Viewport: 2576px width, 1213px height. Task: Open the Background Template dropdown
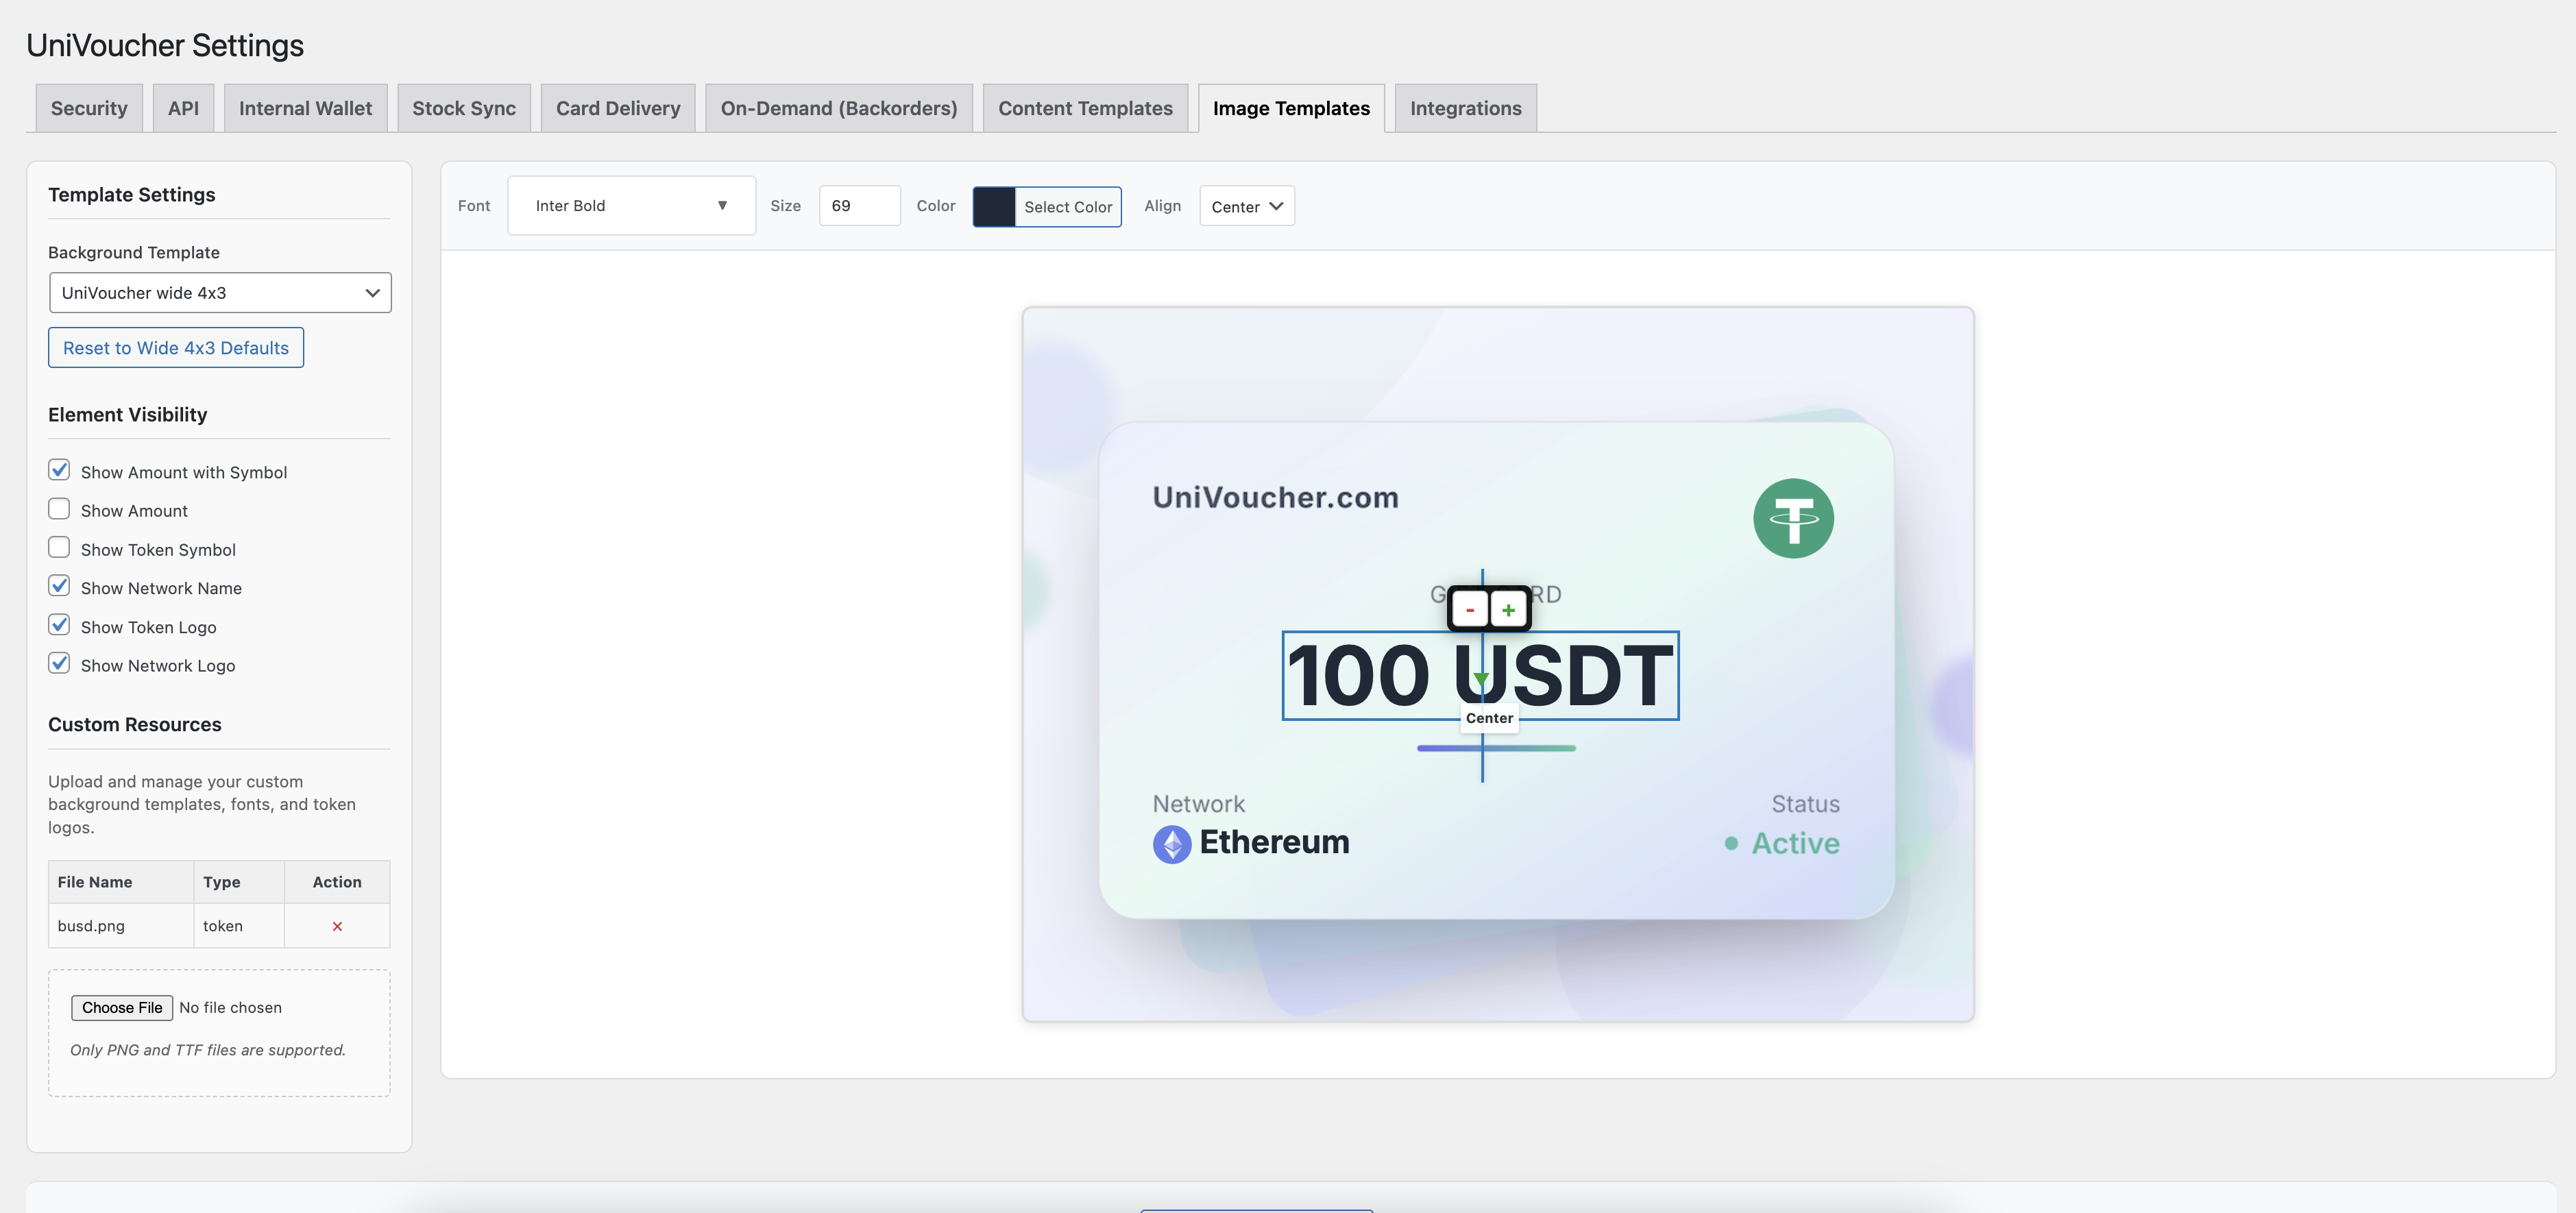[x=220, y=293]
